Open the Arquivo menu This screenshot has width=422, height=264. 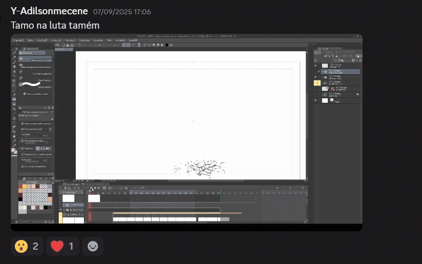click(18, 40)
